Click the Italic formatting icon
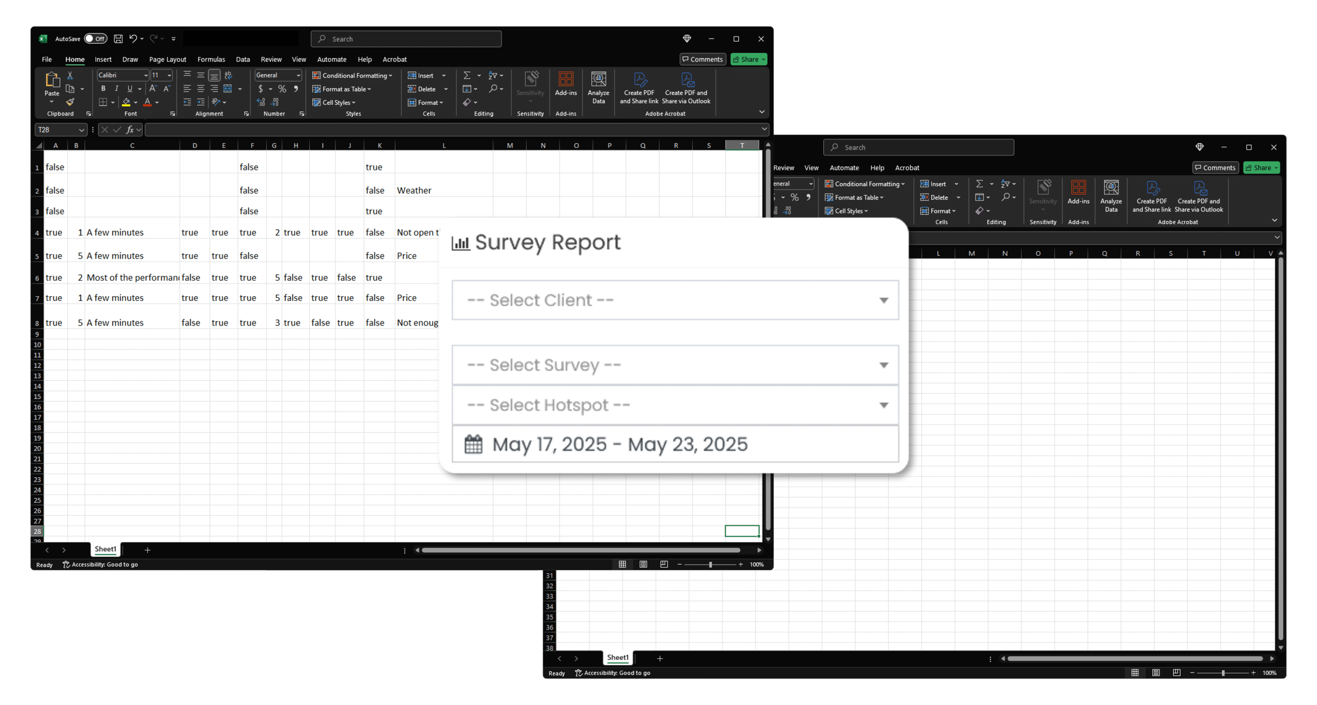 point(116,88)
